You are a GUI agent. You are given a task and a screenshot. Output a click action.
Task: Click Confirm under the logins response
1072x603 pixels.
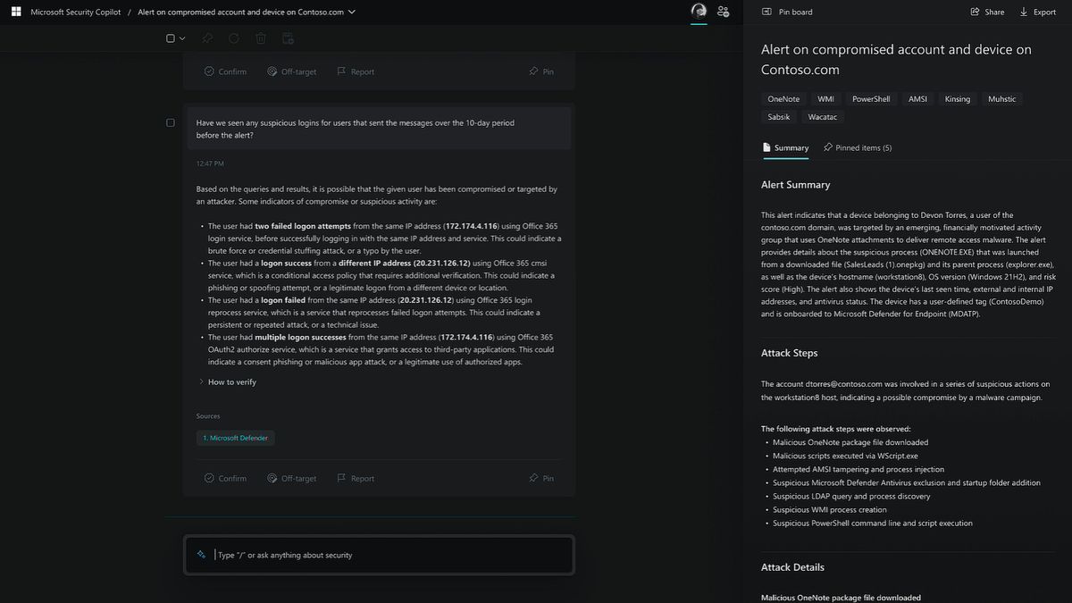pos(225,478)
